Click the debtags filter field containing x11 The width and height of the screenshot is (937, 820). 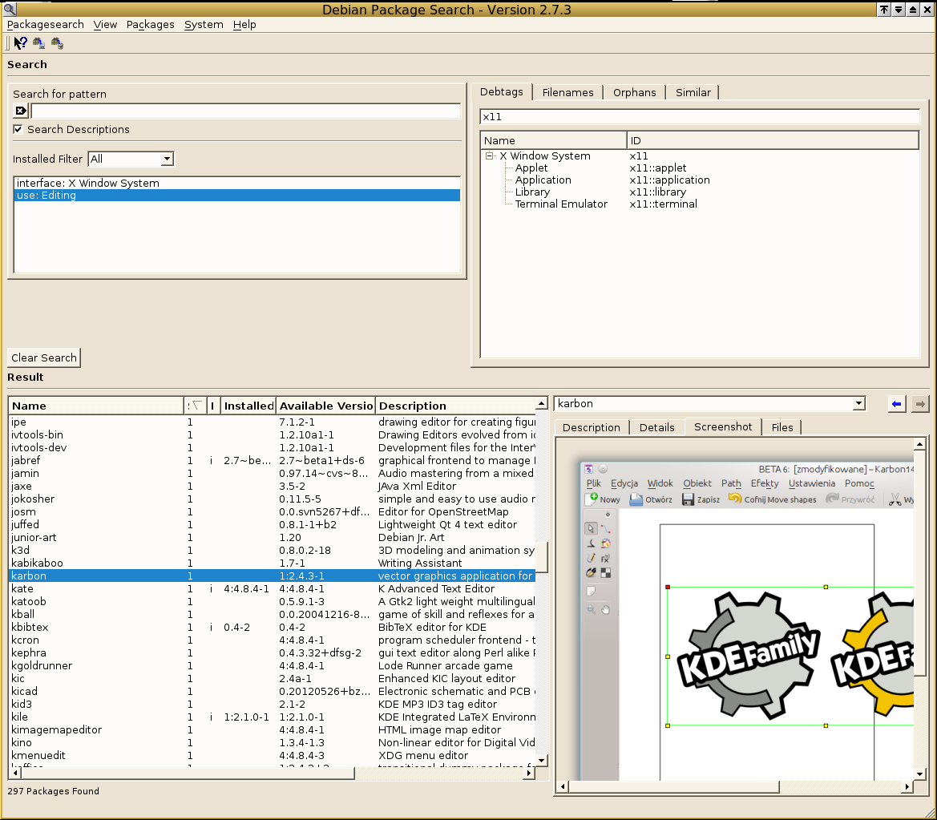pyautogui.click(x=700, y=116)
